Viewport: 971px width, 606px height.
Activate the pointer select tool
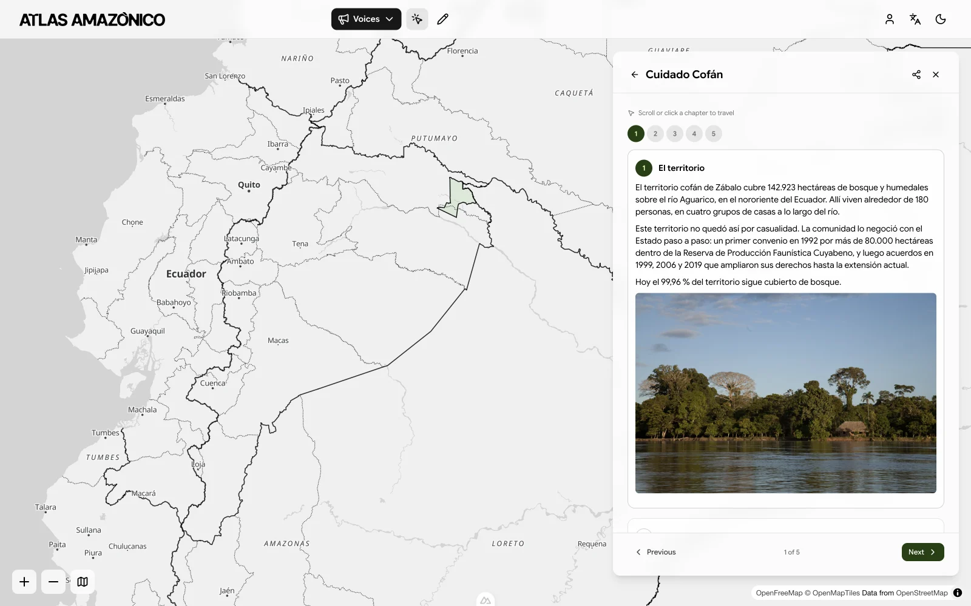(417, 19)
